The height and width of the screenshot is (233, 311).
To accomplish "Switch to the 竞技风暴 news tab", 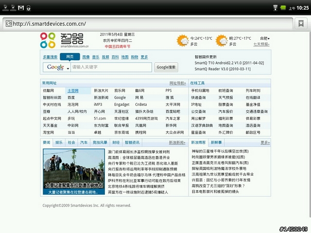I will [100, 142].
